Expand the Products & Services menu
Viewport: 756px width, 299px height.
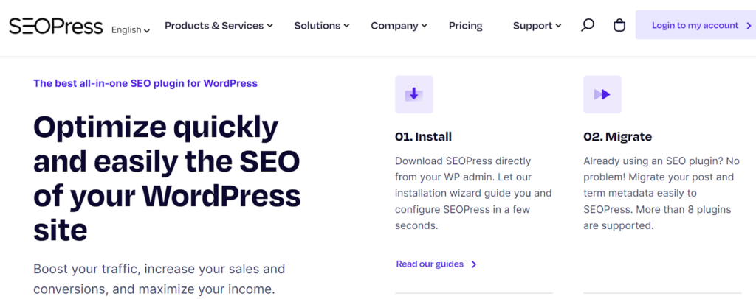pyautogui.click(x=219, y=26)
